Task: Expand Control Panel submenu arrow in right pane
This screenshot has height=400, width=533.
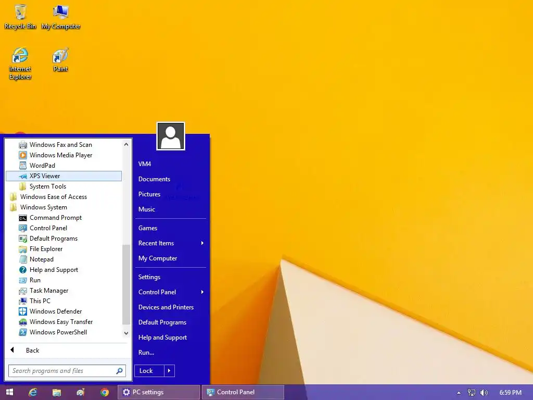Action: click(x=202, y=292)
